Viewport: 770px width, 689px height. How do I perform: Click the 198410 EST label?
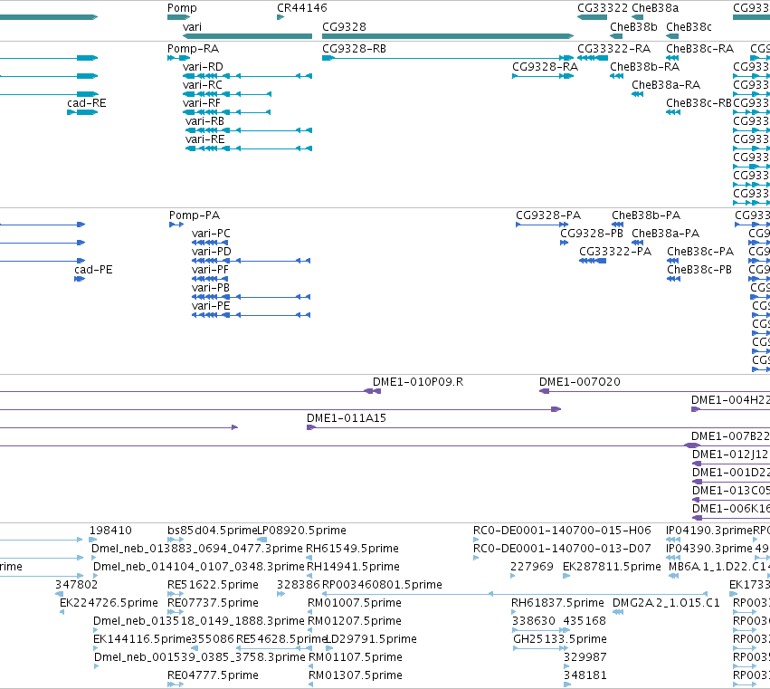pos(110,531)
